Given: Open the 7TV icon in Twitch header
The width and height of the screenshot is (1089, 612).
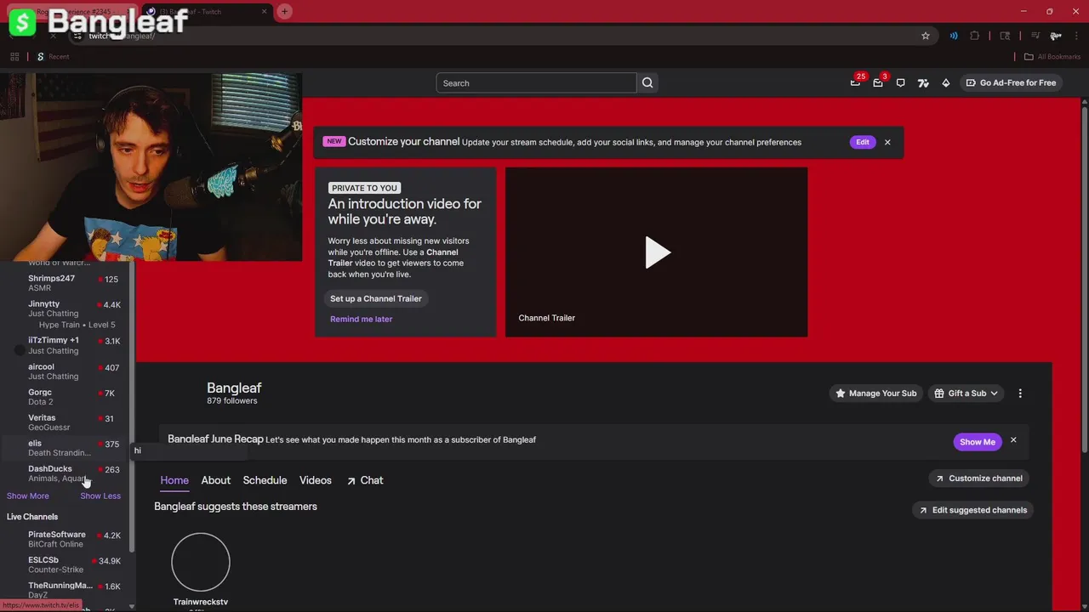Looking at the screenshot, I should tap(923, 82).
